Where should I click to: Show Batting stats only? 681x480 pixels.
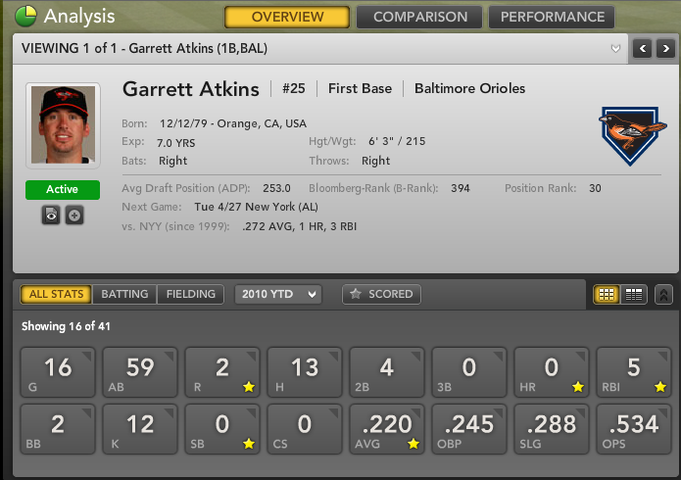point(124,294)
